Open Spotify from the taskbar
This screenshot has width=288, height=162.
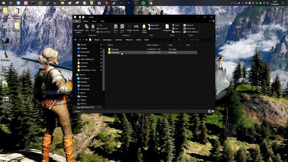coord(143,3)
